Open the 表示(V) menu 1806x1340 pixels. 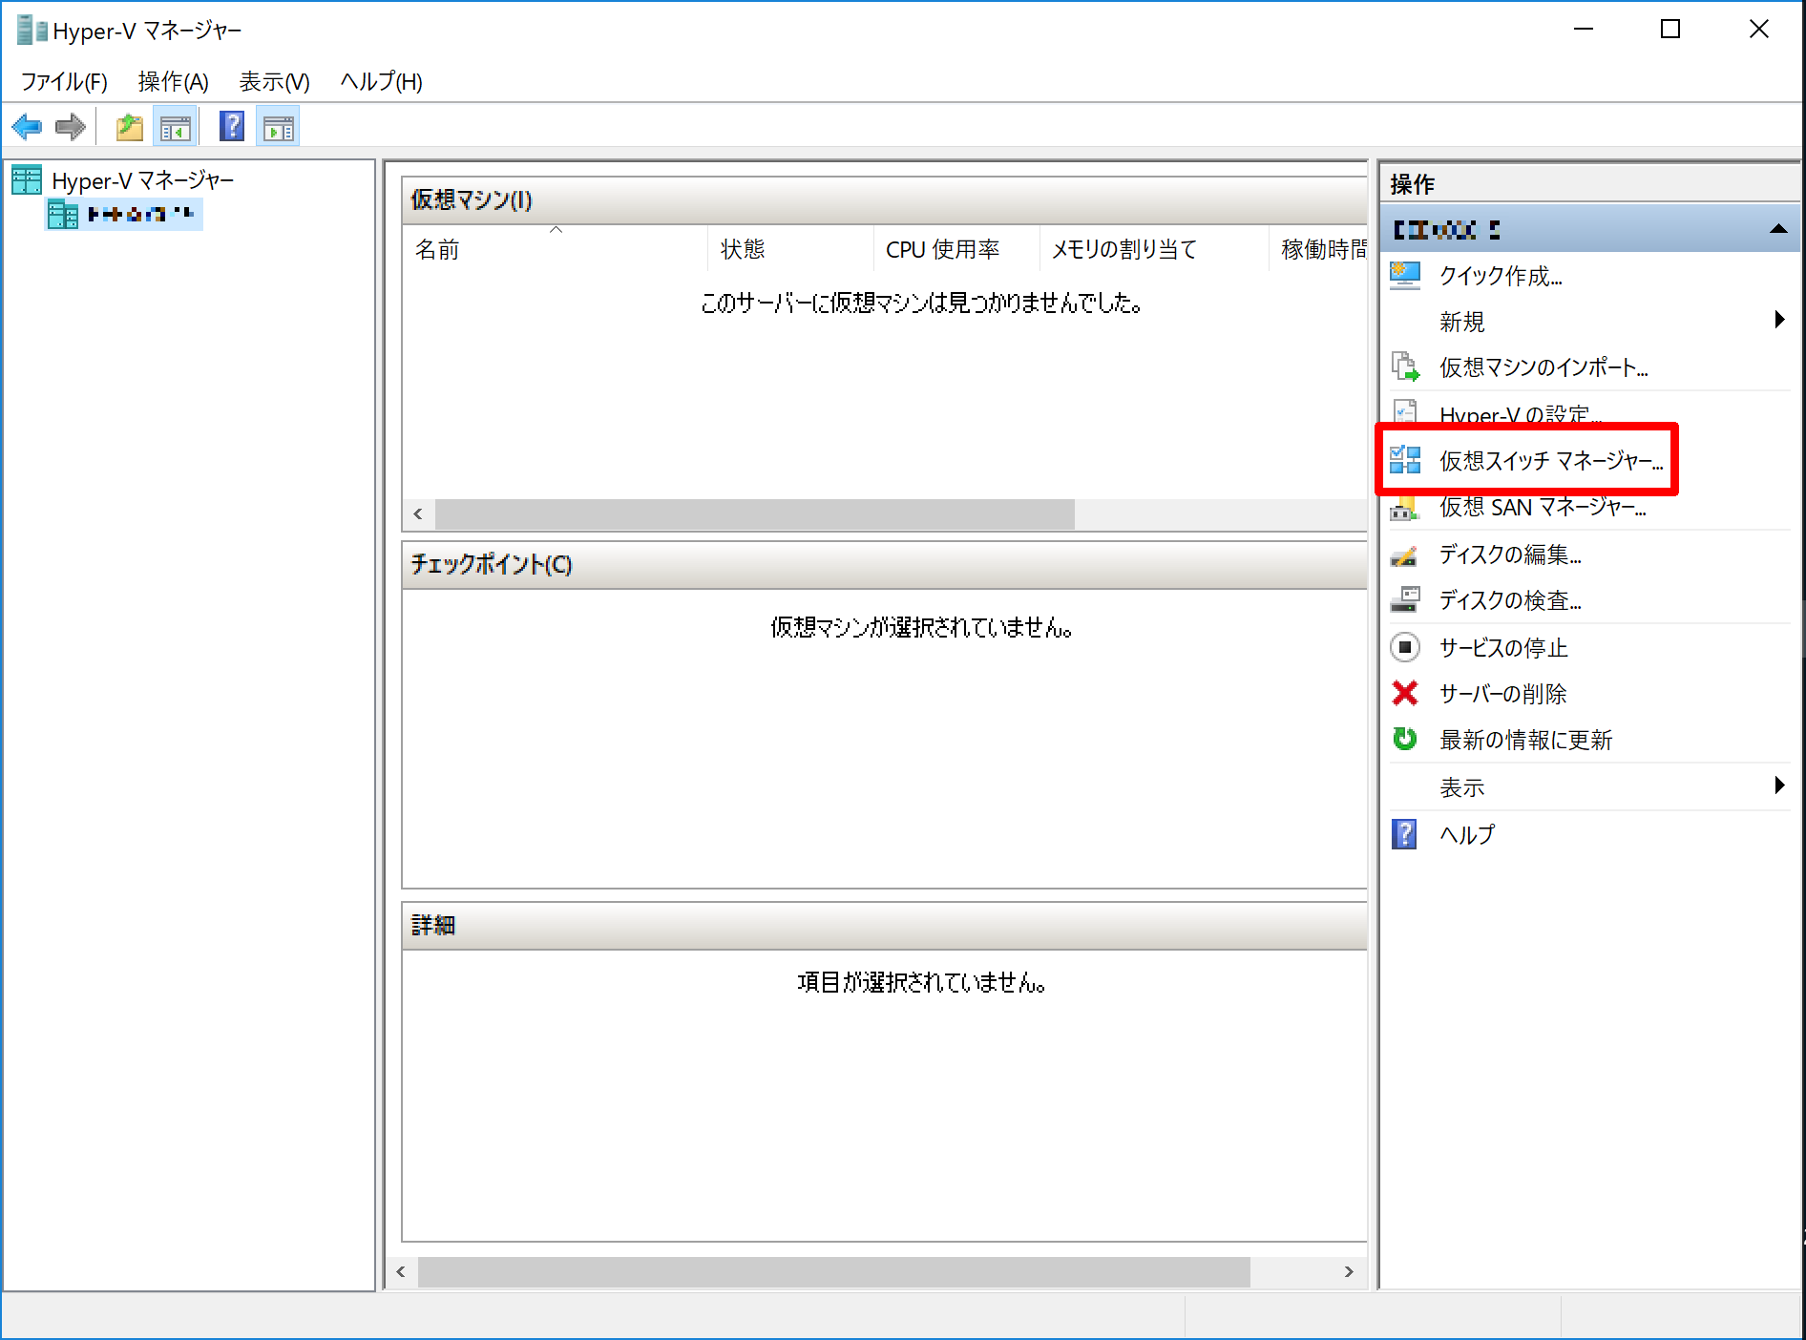274,82
